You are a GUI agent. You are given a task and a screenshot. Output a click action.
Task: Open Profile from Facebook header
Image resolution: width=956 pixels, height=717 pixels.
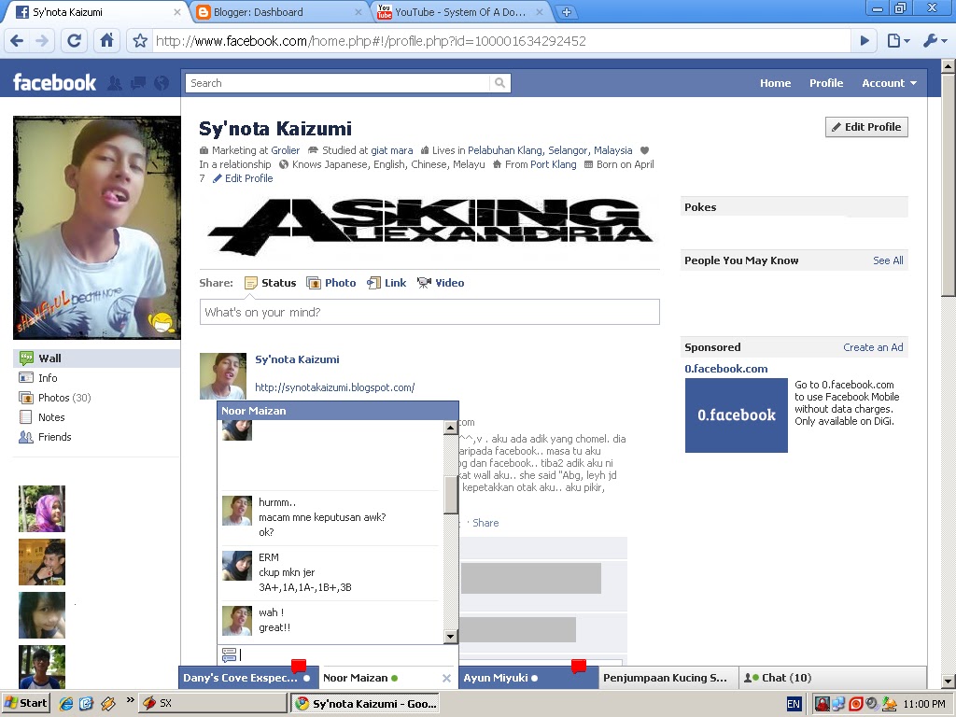[x=826, y=83]
